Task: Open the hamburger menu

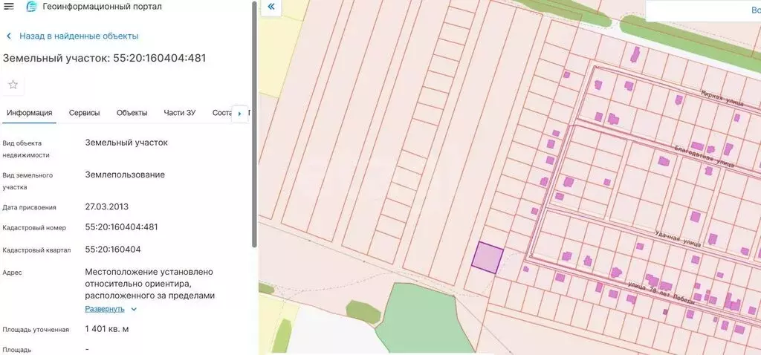Action: pos(9,7)
